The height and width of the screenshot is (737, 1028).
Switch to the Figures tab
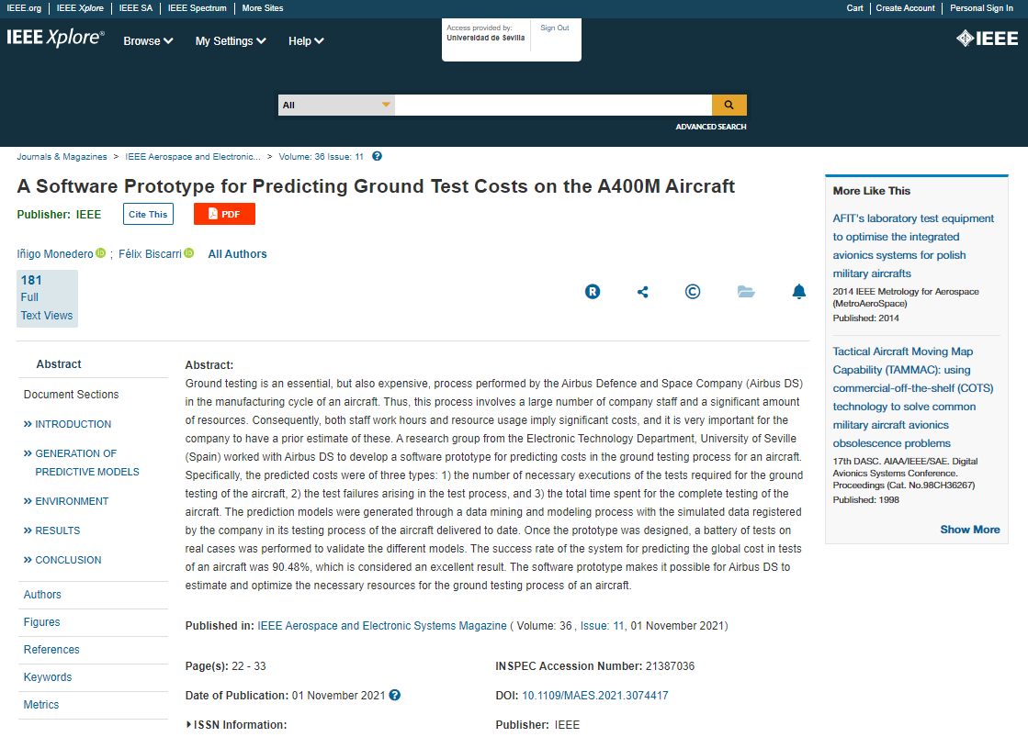pyautogui.click(x=42, y=622)
